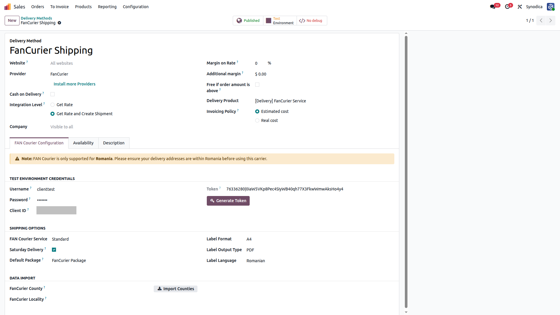Click the Token help question mark
Viewport: 560px width, 315px height.
click(220, 188)
